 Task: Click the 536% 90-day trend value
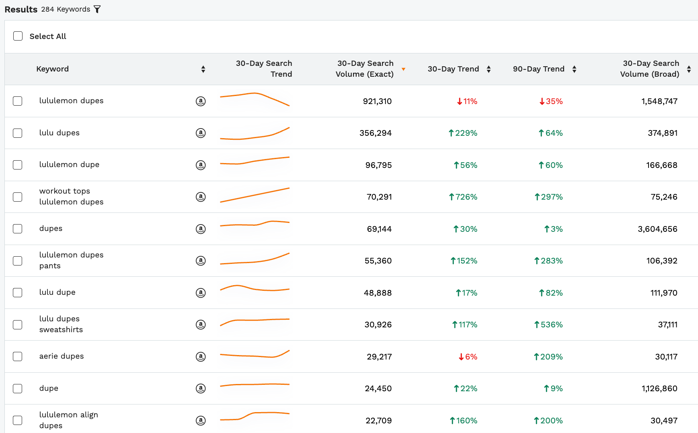pyautogui.click(x=548, y=325)
